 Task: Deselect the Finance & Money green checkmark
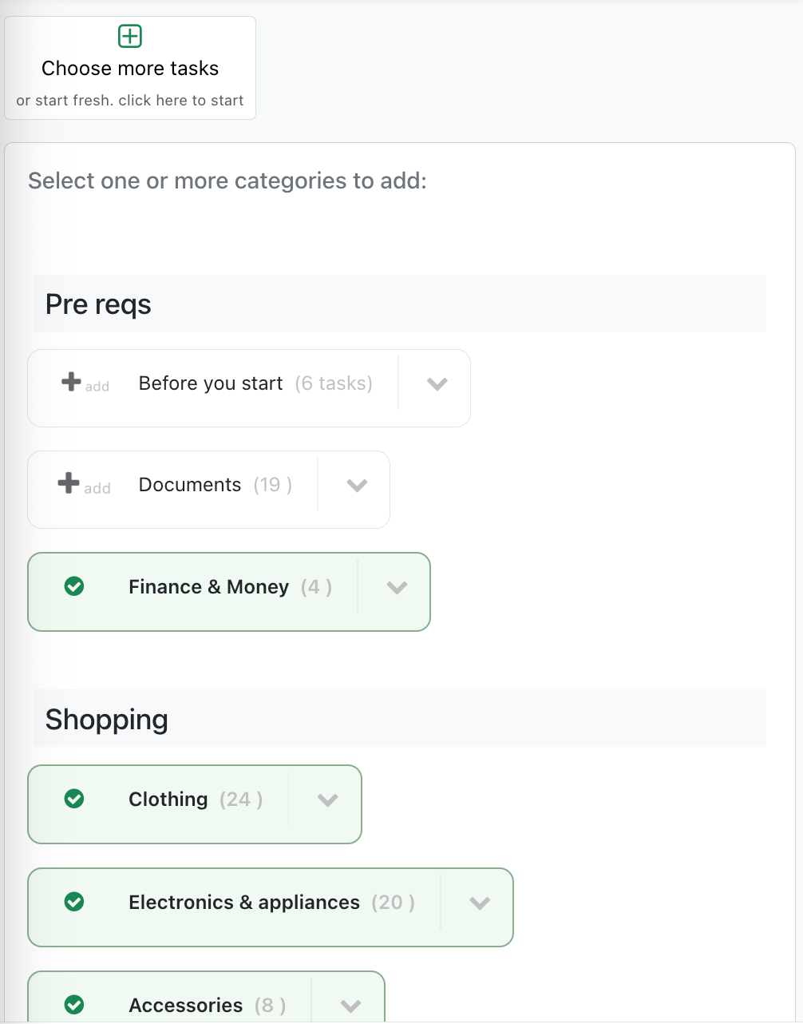[x=74, y=586]
